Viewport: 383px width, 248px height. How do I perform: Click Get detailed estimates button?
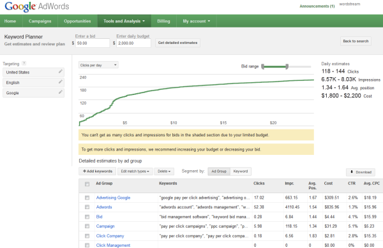tap(177, 43)
